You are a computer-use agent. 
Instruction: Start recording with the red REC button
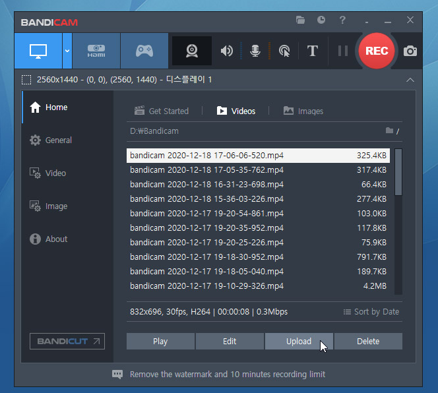(x=377, y=51)
